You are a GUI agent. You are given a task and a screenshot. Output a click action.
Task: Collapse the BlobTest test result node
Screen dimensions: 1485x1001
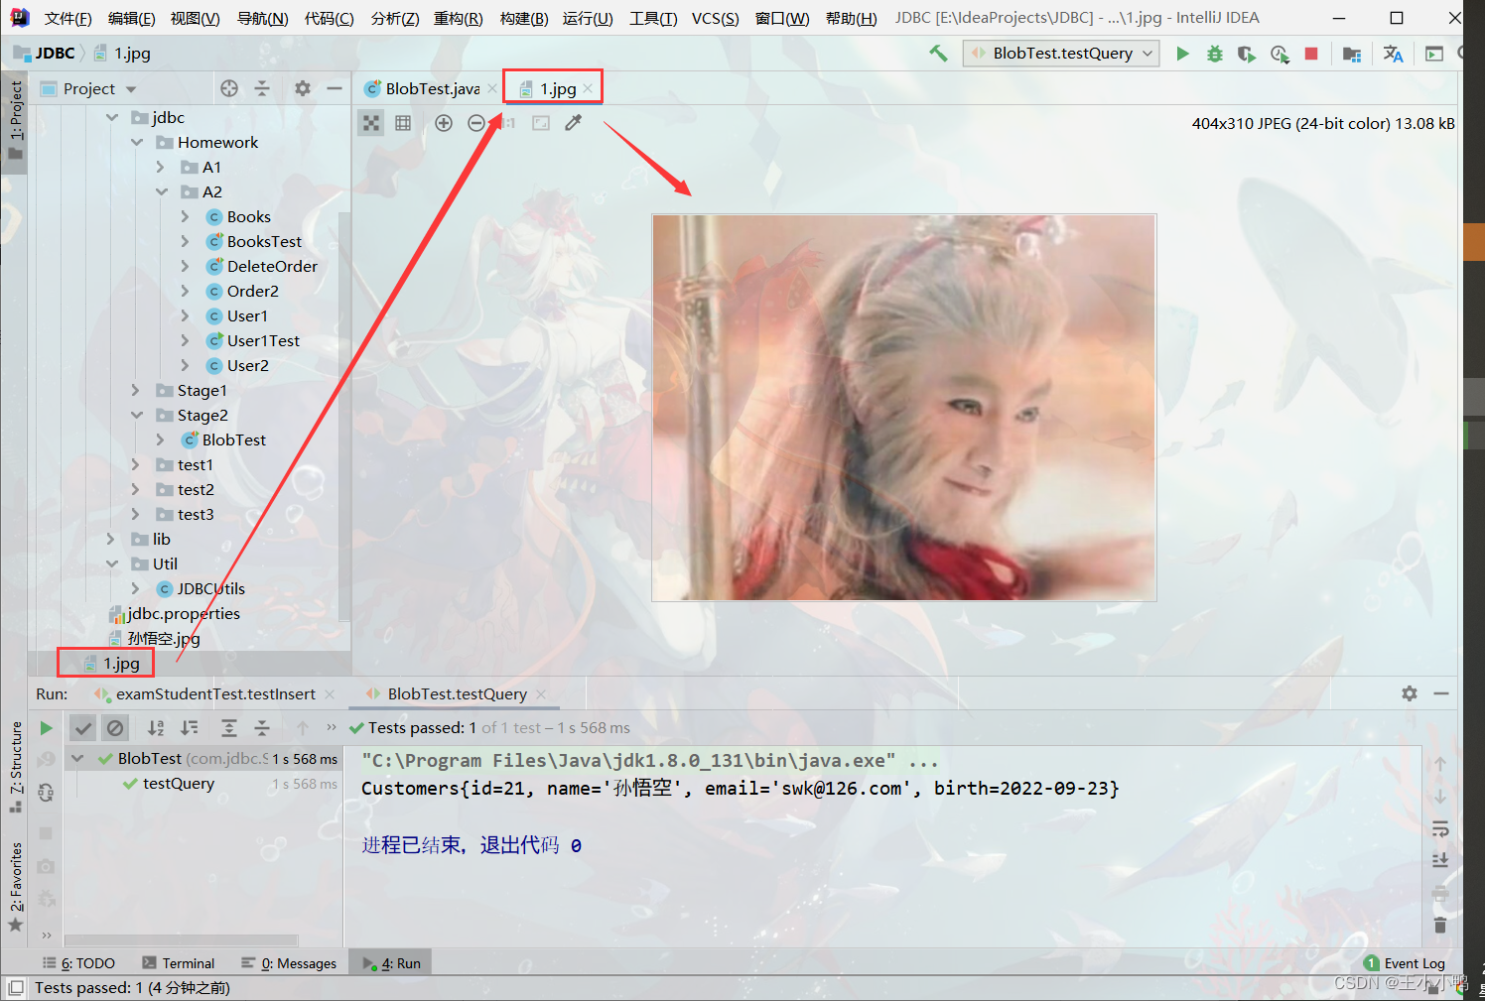77,759
